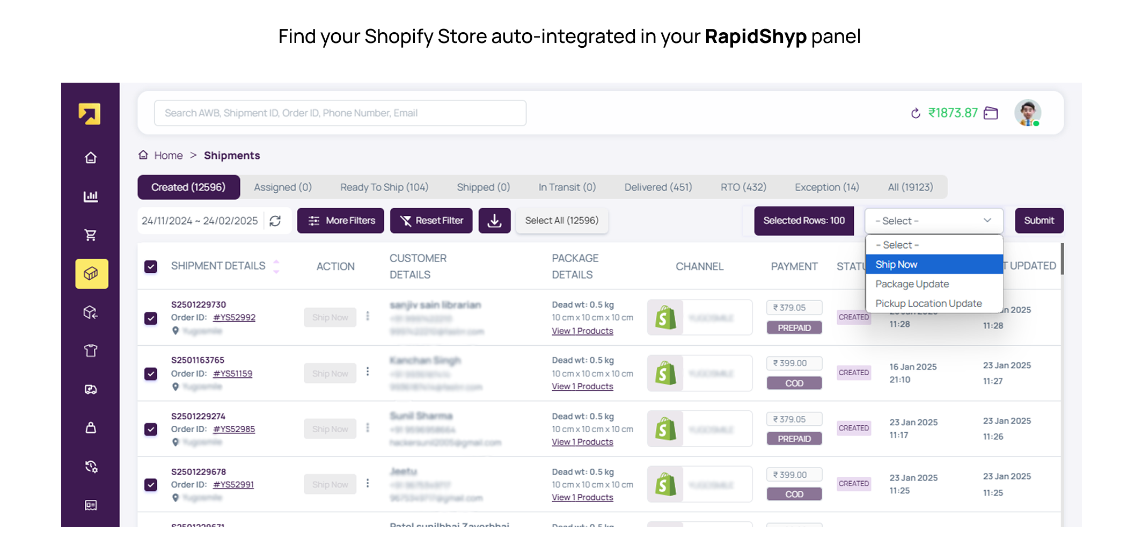
Task: Choose Pickup Location Update option
Action: (934, 303)
